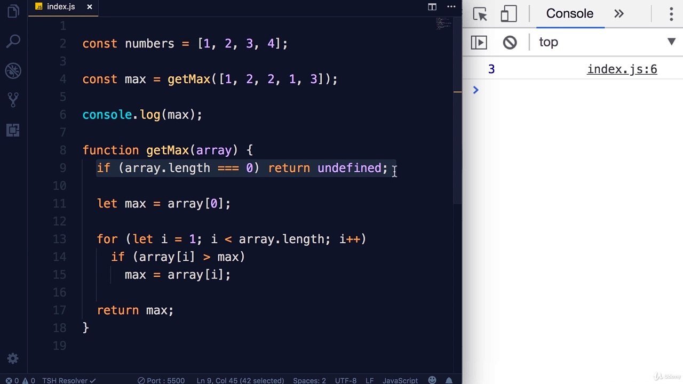Open the index.js:6 source link
683x384 pixels.
[x=622, y=69]
